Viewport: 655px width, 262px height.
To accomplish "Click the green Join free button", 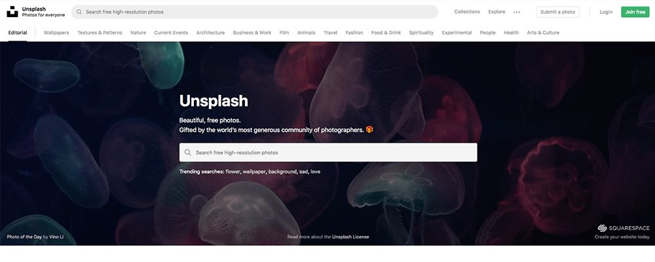I will (x=635, y=12).
